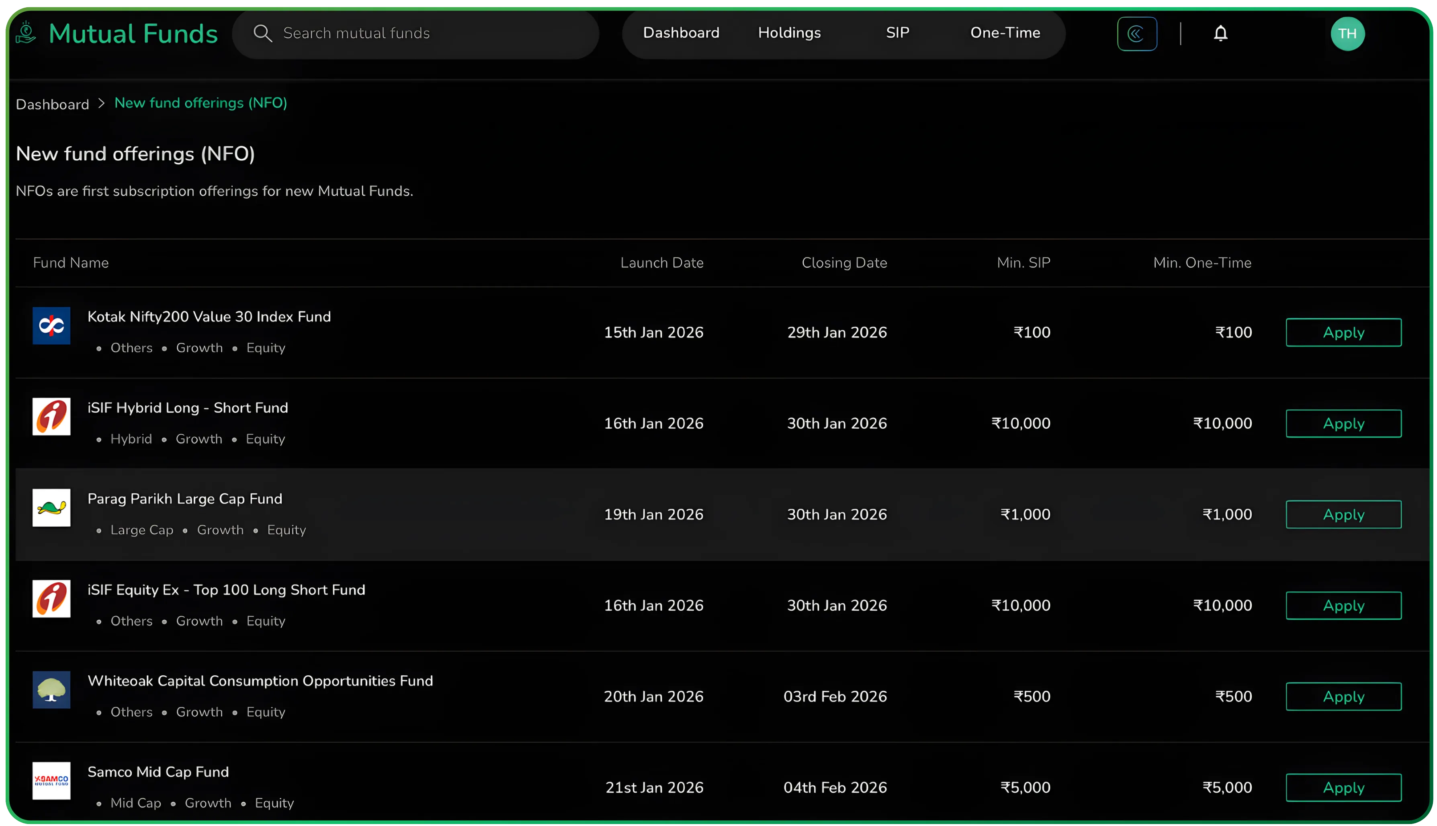Click Kotak launch date 15th Jan 2026
This screenshot has height=826, width=1437.
(653, 332)
